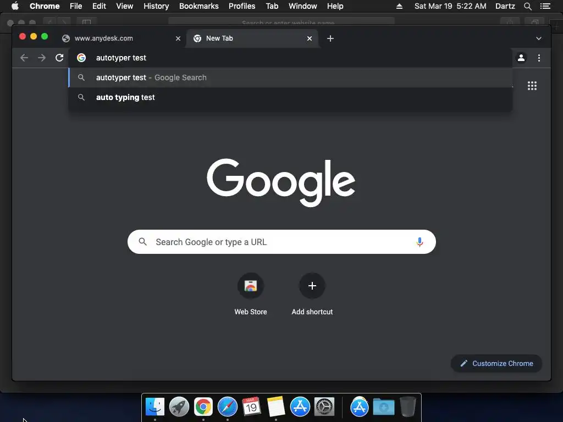This screenshot has height=422, width=563.
Task: Open the Profiles menu
Action: click(x=242, y=6)
